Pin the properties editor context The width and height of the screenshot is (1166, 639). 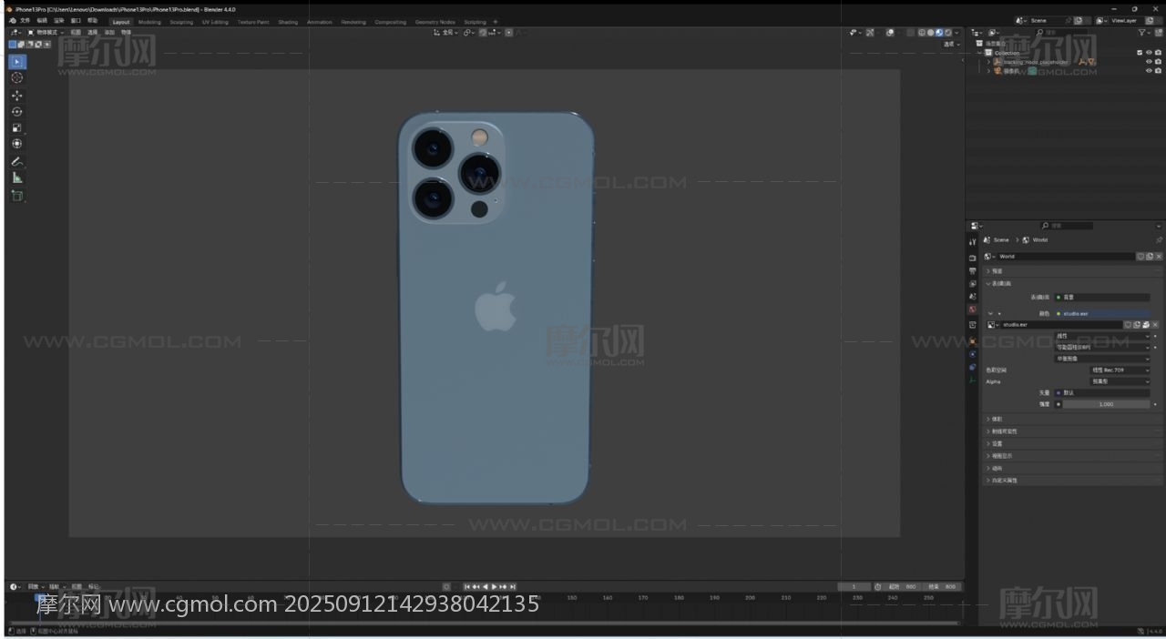point(1159,239)
